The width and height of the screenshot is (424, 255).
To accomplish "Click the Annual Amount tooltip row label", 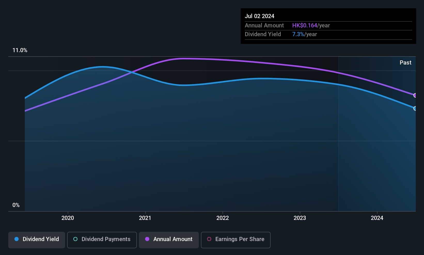I will [x=264, y=26].
